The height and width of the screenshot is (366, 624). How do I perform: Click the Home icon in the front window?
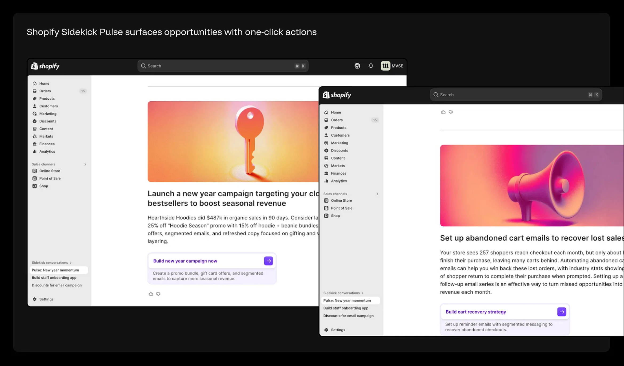point(326,112)
